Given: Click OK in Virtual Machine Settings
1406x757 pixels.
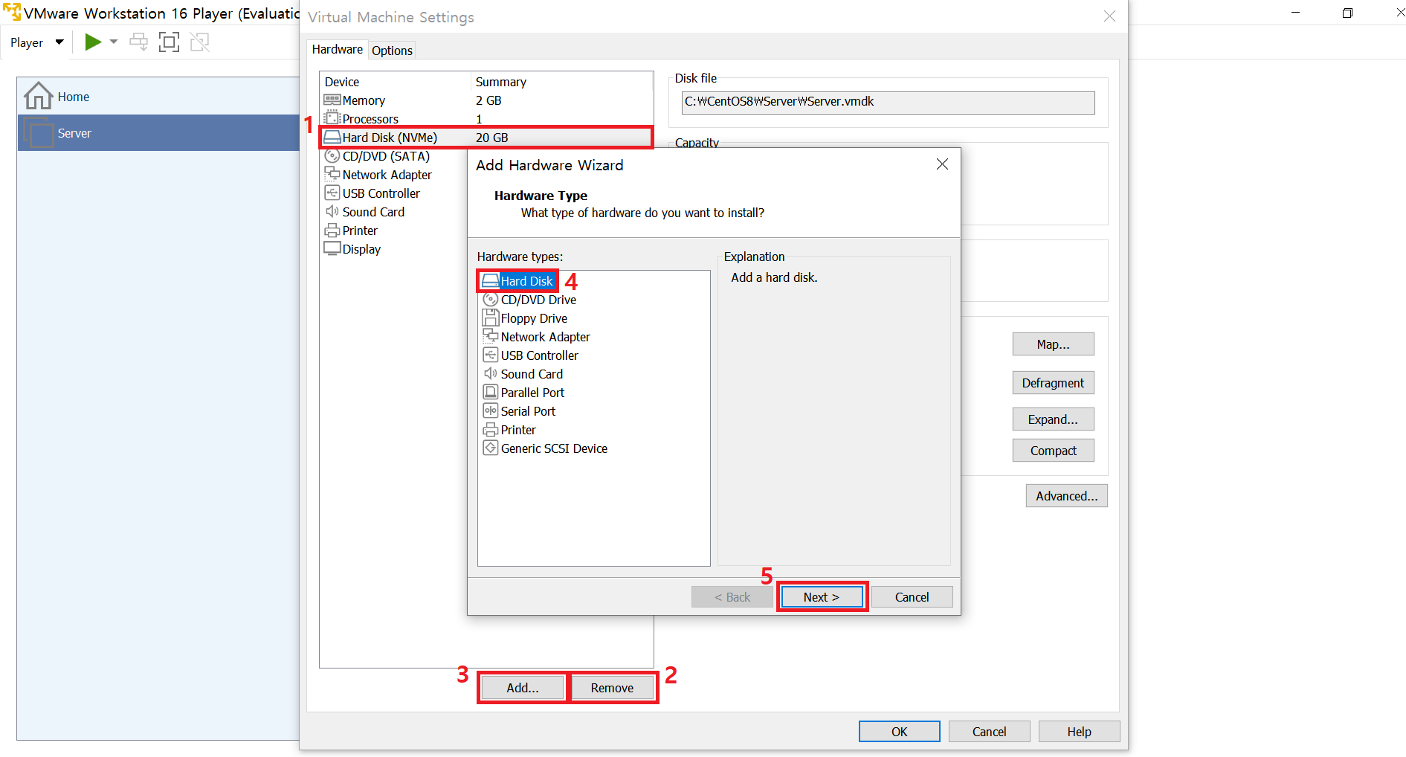Looking at the screenshot, I should pyautogui.click(x=899, y=731).
